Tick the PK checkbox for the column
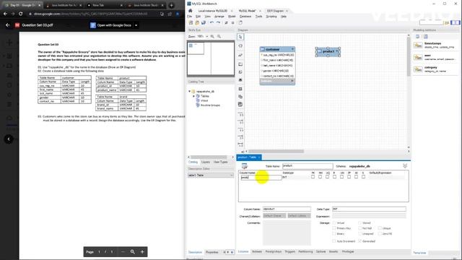The width and height of the screenshot is (462, 260). 313,177
